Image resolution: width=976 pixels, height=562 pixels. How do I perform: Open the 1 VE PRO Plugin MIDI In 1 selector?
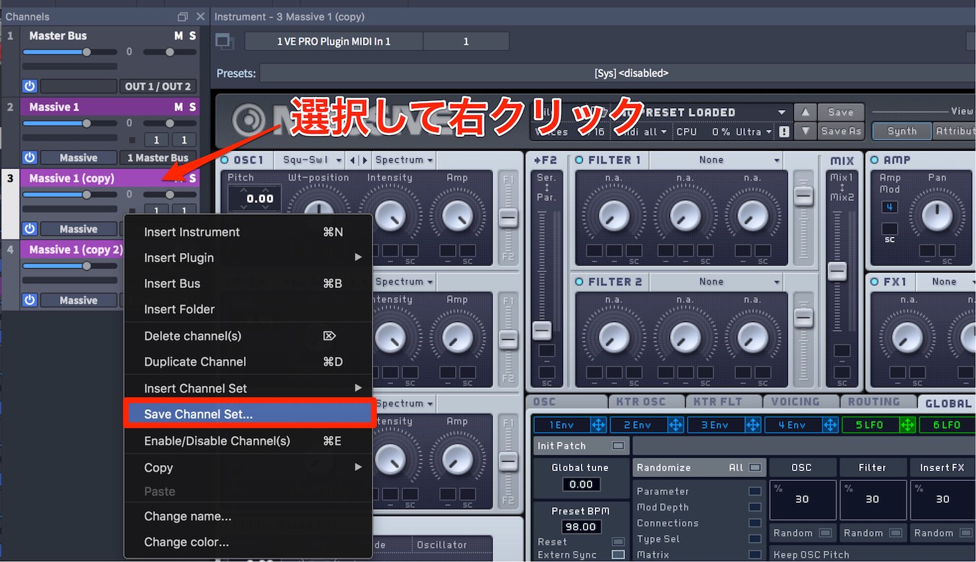coord(334,42)
